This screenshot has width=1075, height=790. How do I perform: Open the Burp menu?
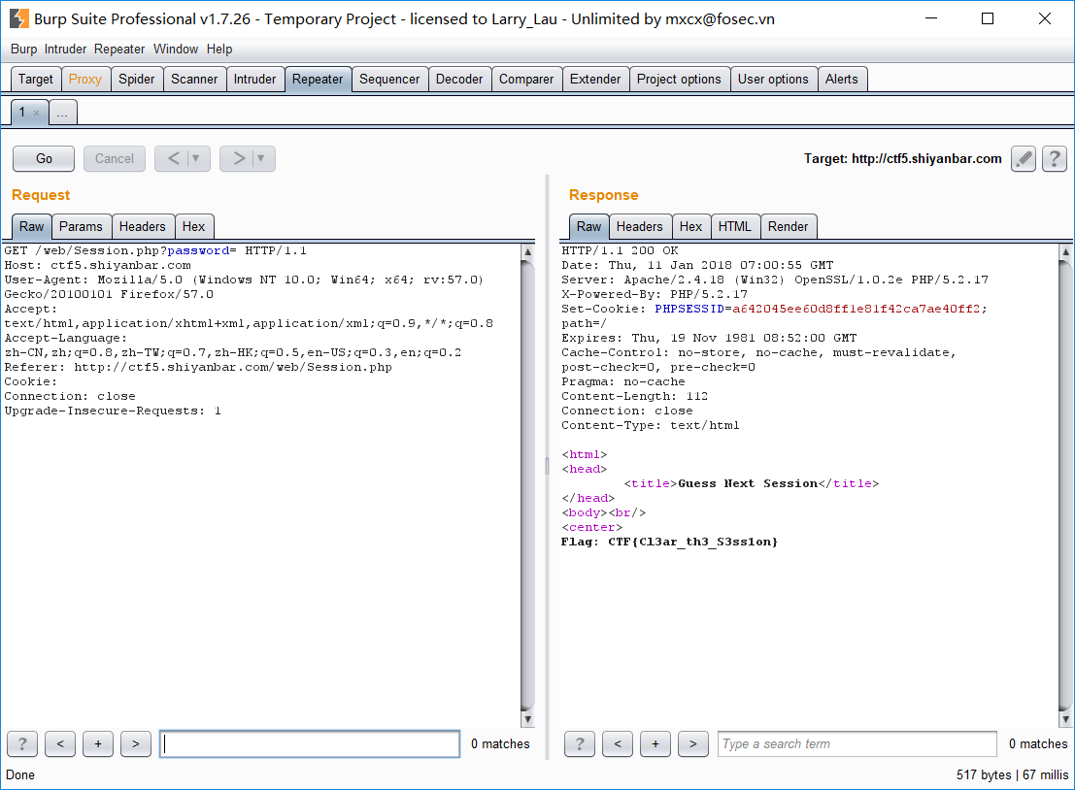(x=24, y=49)
